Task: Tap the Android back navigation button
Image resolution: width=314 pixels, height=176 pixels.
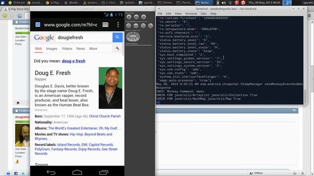Action: (x=51, y=172)
